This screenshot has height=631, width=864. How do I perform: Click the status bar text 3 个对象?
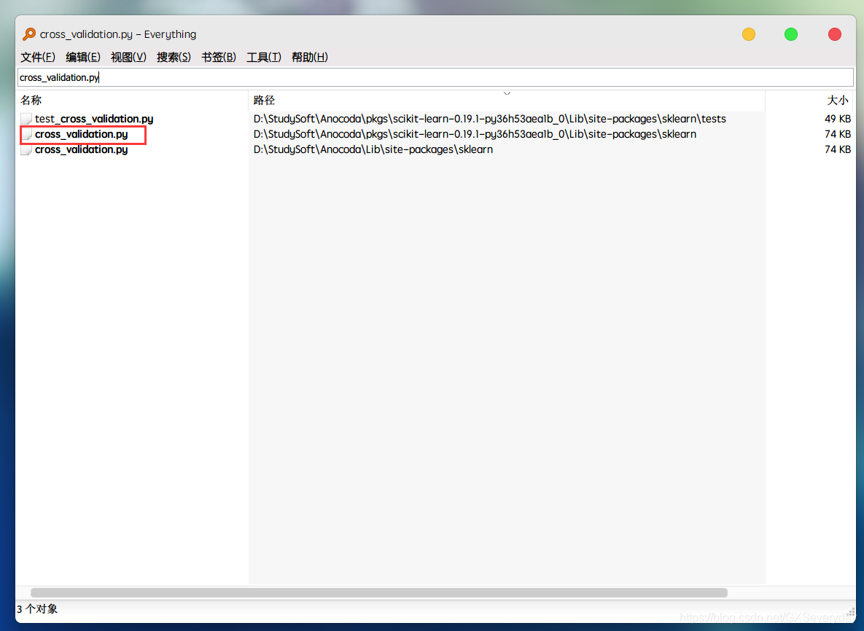coord(37,609)
